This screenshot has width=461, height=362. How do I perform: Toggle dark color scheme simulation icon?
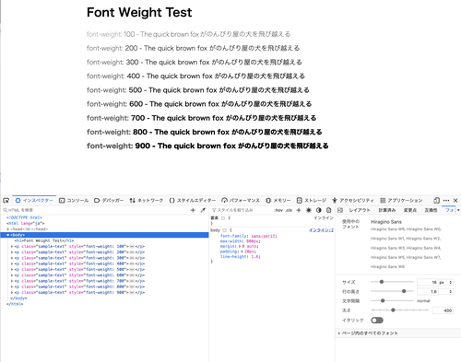click(x=319, y=210)
